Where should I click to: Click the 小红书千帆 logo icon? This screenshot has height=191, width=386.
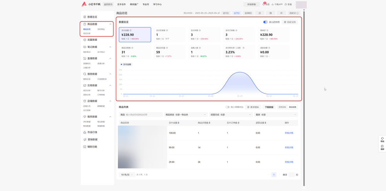click(x=84, y=4)
